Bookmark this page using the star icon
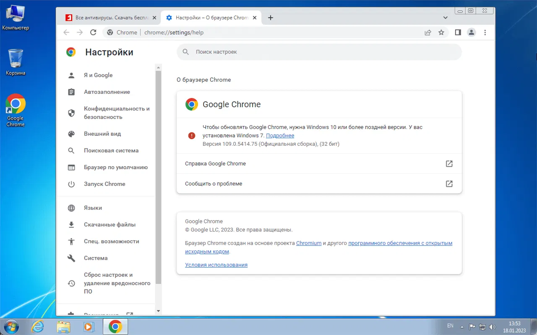Viewport: 537px width, 335px height. point(441,32)
